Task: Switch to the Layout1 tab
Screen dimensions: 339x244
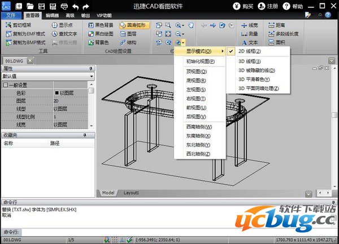Action: (x=131, y=193)
